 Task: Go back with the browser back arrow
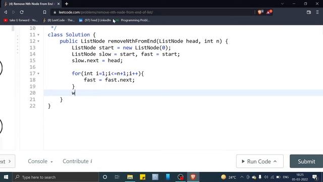[6, 12]
